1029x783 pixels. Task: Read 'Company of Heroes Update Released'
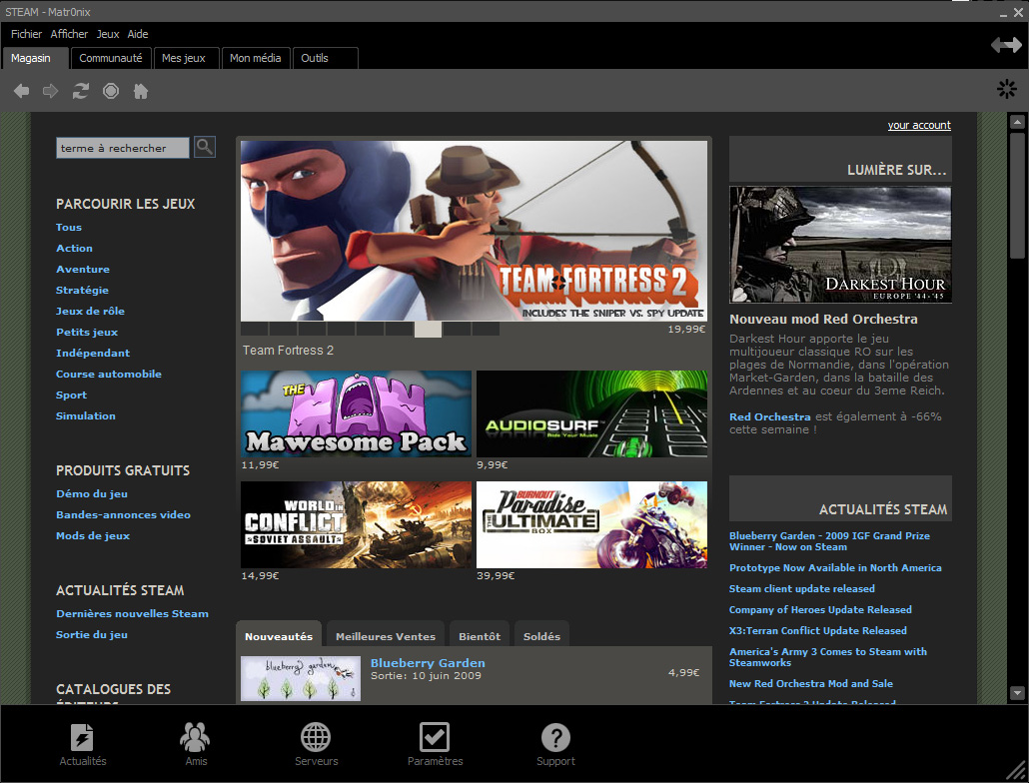pyautogui.click(x=820, y=610)
